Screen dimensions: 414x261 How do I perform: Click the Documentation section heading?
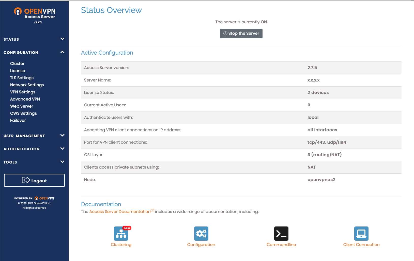(101, 204)
